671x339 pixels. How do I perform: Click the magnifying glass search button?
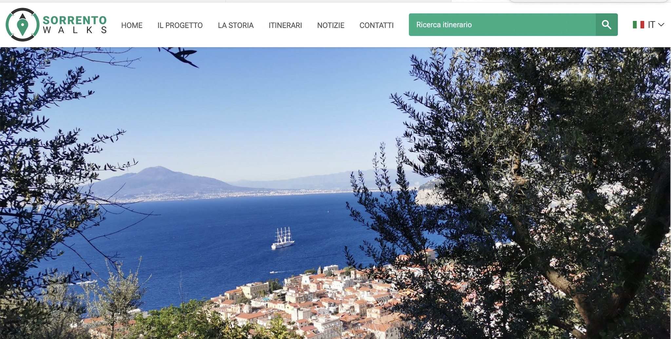[x=606, y=25]
